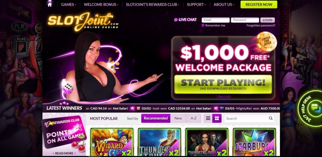Click the Limited Time Offer gold chip
This screenshot has height=157, width=322.
click(266, 42)
